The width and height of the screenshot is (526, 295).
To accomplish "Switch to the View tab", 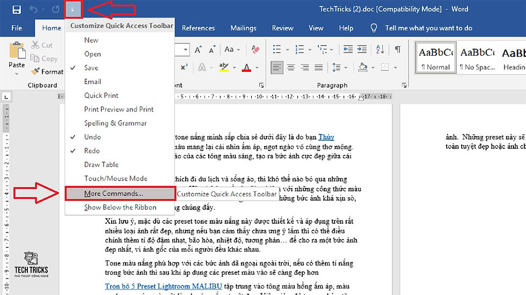I will pos(316,28).
